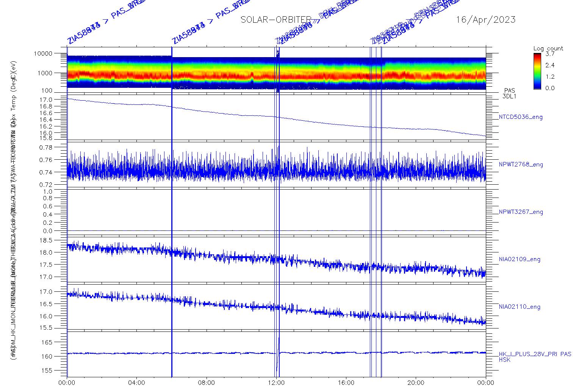Click the NPWT3267_eng series label

(x=521, y=212)
